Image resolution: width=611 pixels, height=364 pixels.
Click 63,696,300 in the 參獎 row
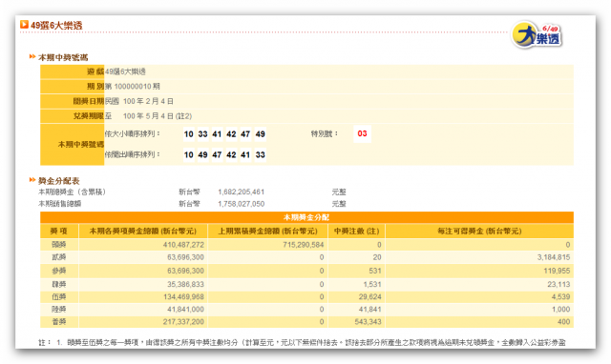(x=185, y=271)
